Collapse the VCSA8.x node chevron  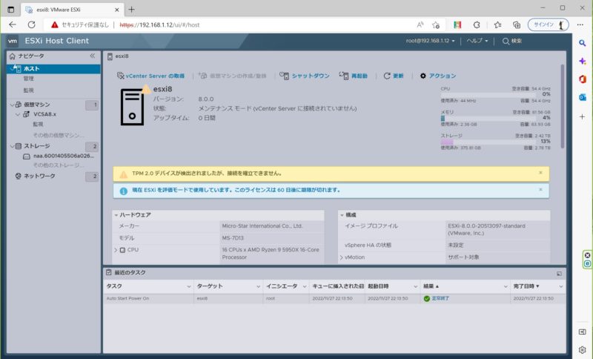coord(17,114)
